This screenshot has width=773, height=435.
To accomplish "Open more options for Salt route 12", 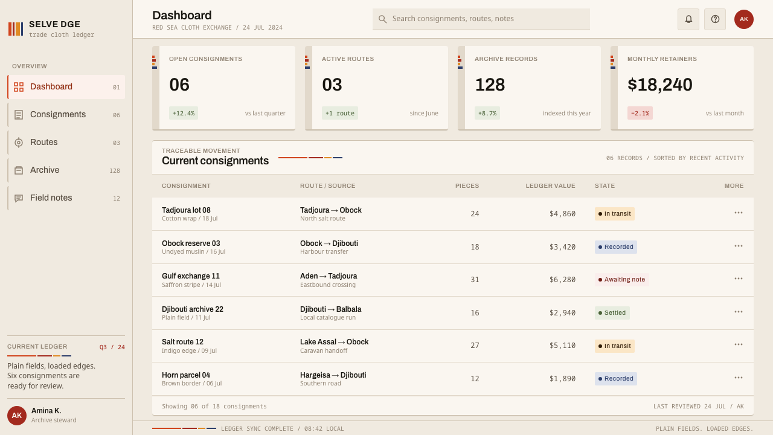I will (x=739, y=344).
